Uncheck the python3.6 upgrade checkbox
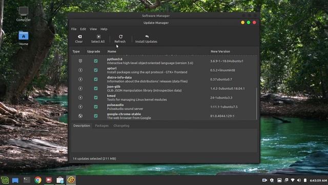 (96, 61)
